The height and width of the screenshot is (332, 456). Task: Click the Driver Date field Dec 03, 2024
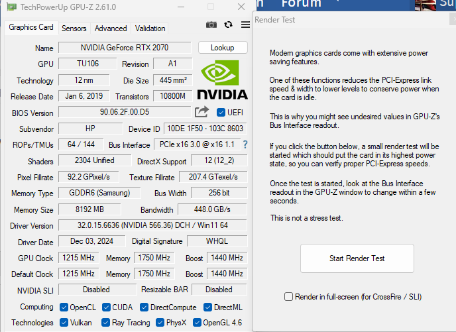pyautogui.click(x=92, y=241)
